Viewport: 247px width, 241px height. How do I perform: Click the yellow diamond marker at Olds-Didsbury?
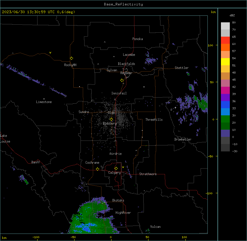(111, 119)
